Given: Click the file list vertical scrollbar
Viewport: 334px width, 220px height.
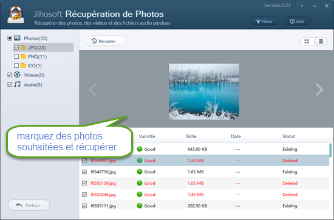Looking at the screenshot, I should pos(330,150).
